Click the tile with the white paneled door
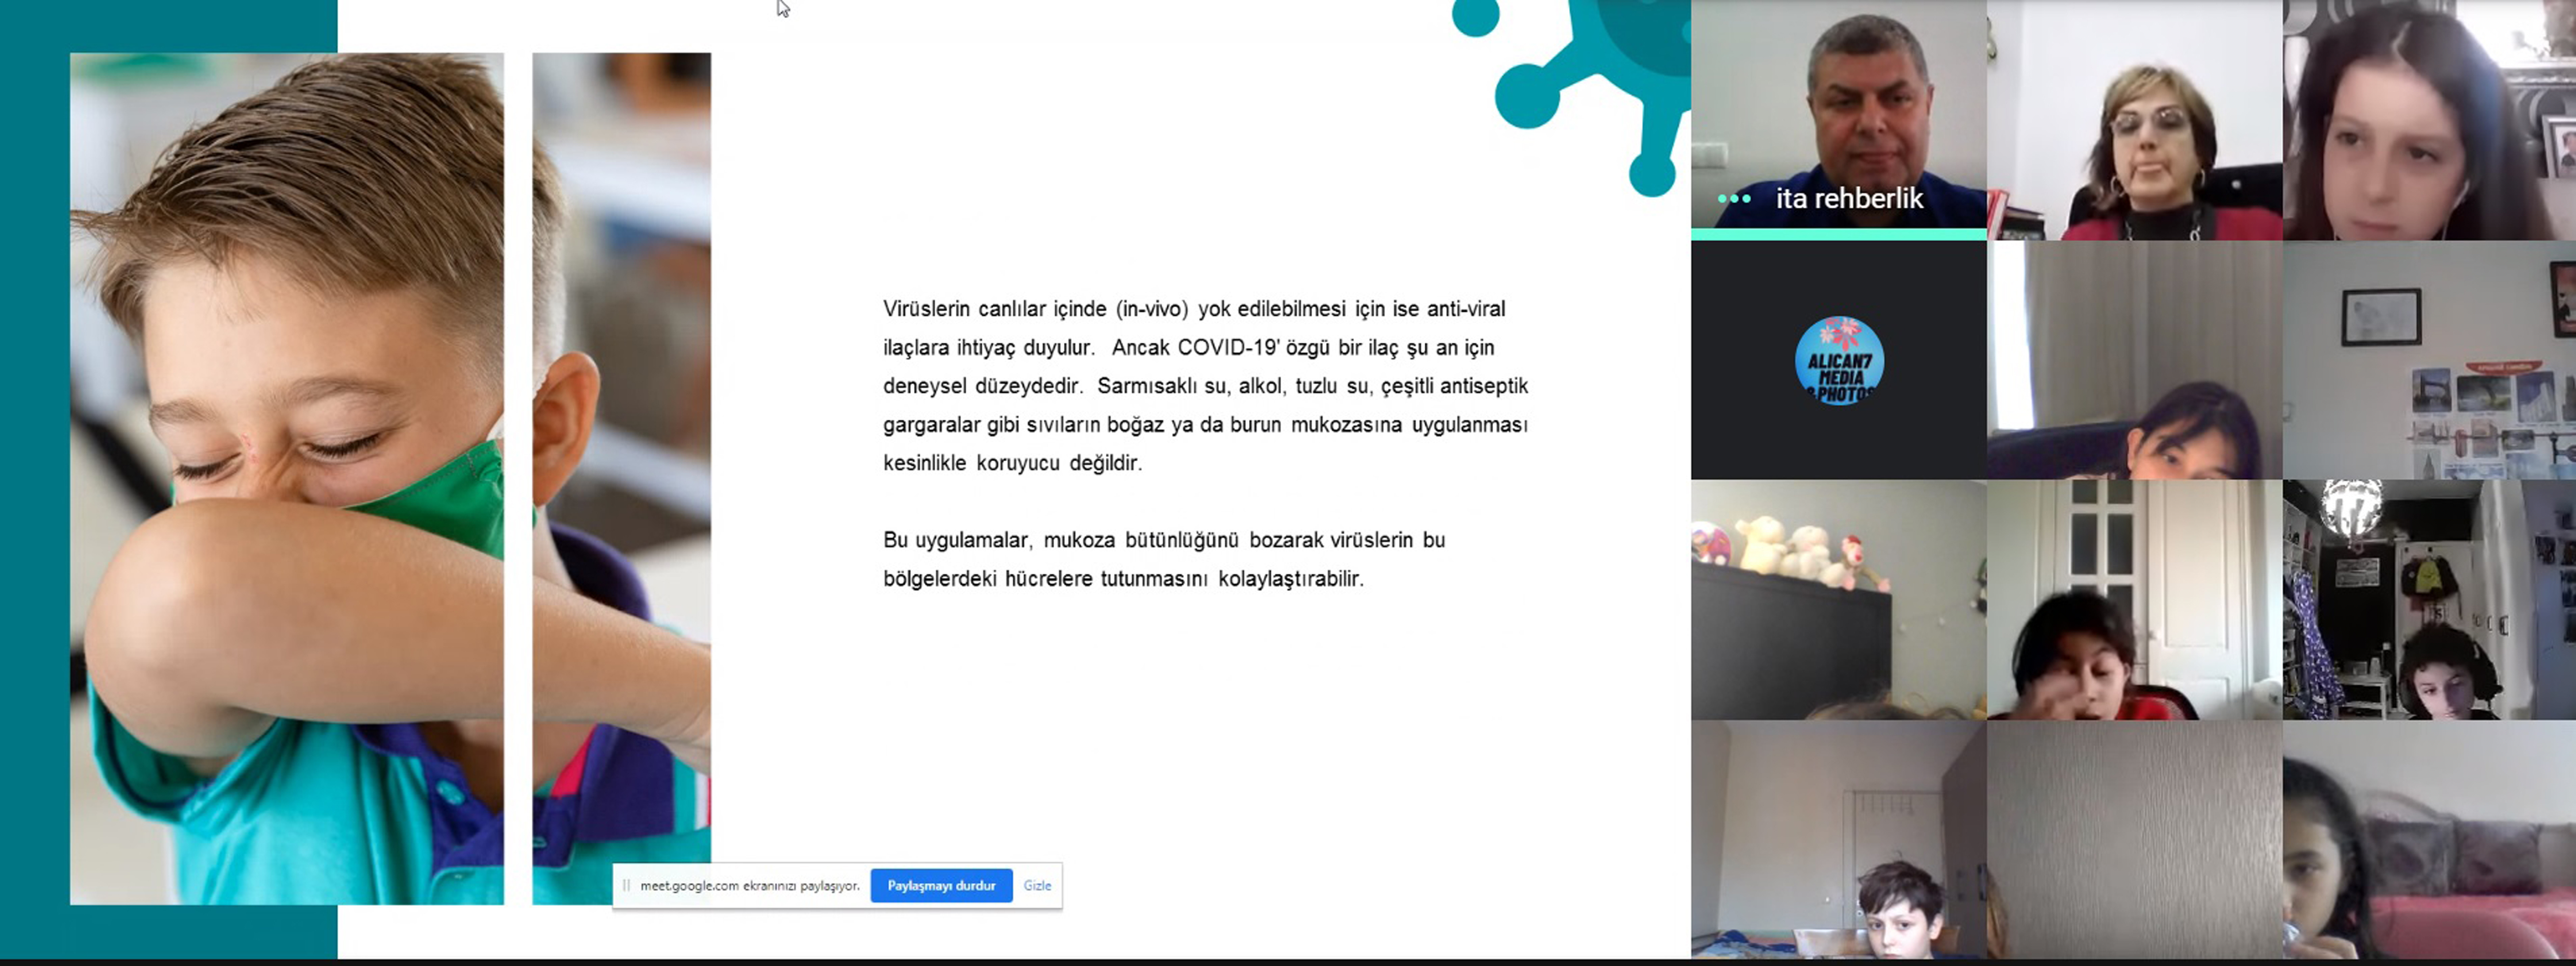This screenshot has width=2576, height=966. (2134, 600)
